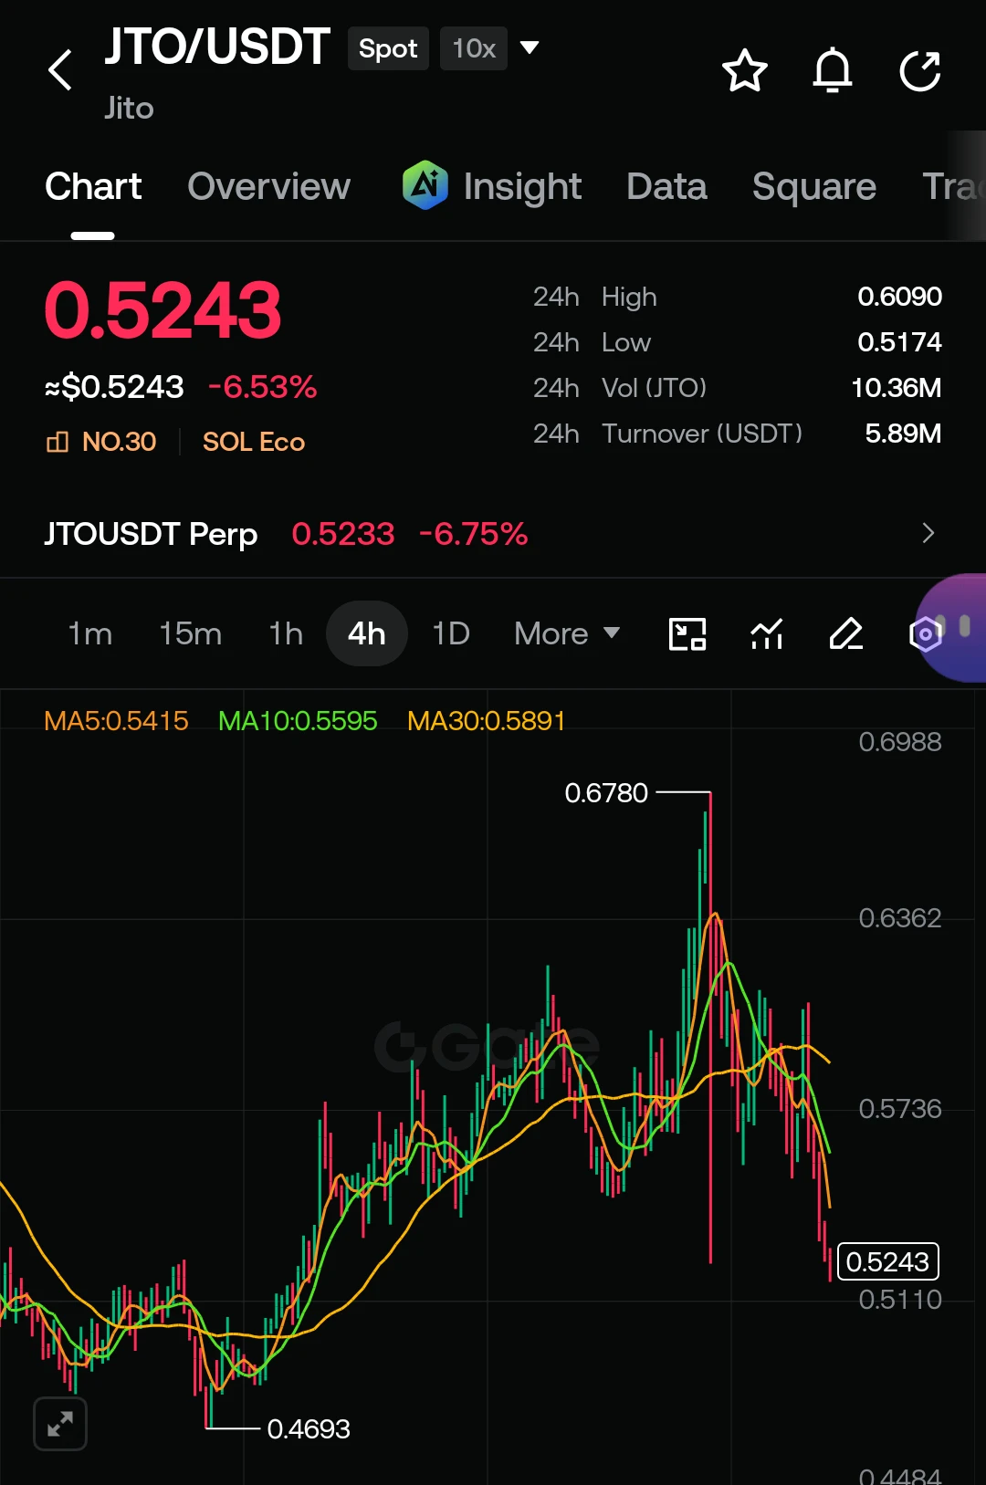Tap the MA5:0.5415 indicator label
This screenshot has height=1485, width=986.
pos(116,721)
